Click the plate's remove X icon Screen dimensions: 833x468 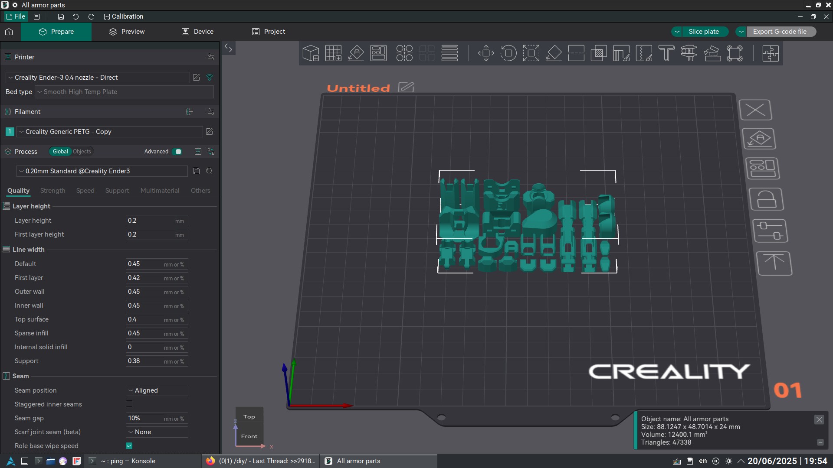(x=755, y=110)
